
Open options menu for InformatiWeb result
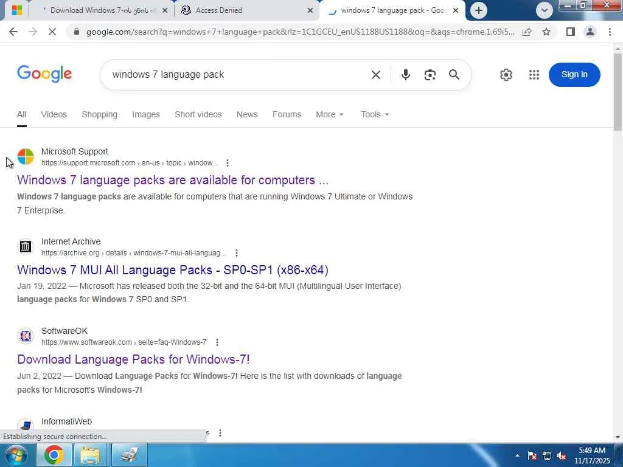click(x=220, y=433)
